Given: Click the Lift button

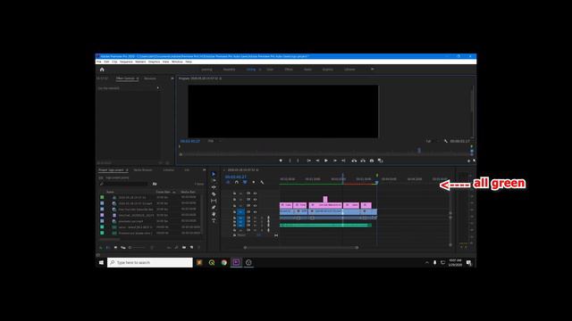Looking at the screenshot, I should pyautogui.click(x=354, y=160).
